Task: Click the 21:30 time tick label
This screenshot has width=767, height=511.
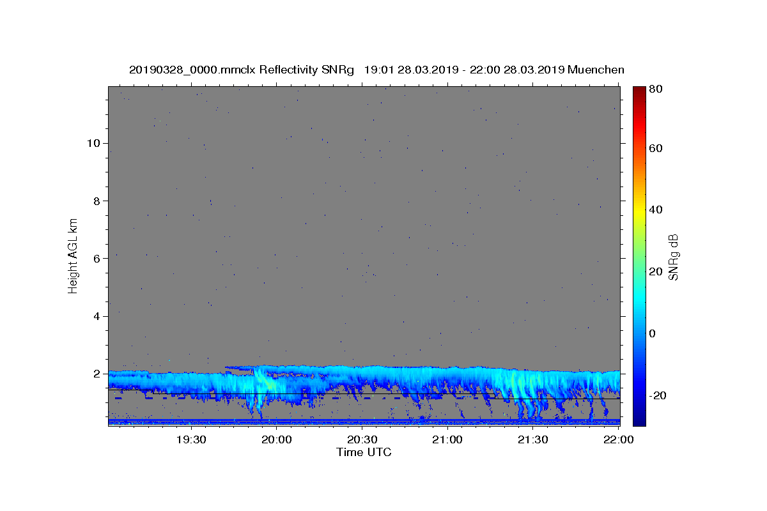Action: 532,439
